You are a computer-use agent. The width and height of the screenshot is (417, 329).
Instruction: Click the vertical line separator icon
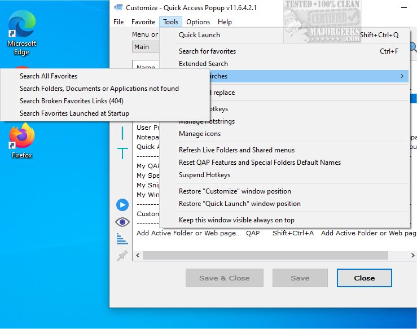pyautogui.click(x=122, y=133)
